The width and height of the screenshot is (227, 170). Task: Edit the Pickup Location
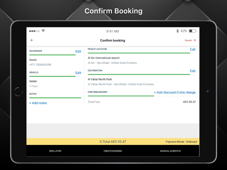pyautogui.click(x=193, y=50)
